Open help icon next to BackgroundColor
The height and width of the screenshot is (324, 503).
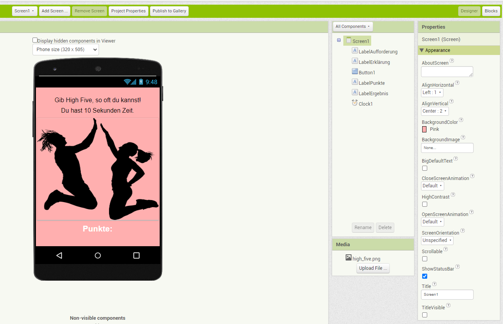pyautogui.click(x=461, y=120)
